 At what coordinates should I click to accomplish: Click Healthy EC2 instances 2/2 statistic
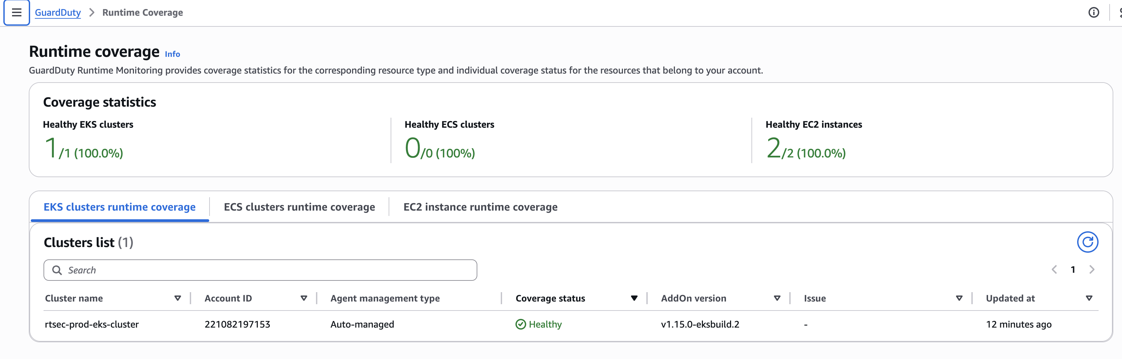[806, 148]
